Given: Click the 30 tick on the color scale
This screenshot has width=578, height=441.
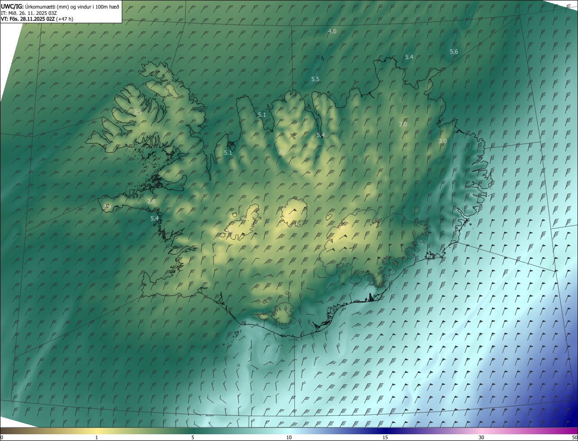Looking at the screenshot, I should [x=481, y=438].
